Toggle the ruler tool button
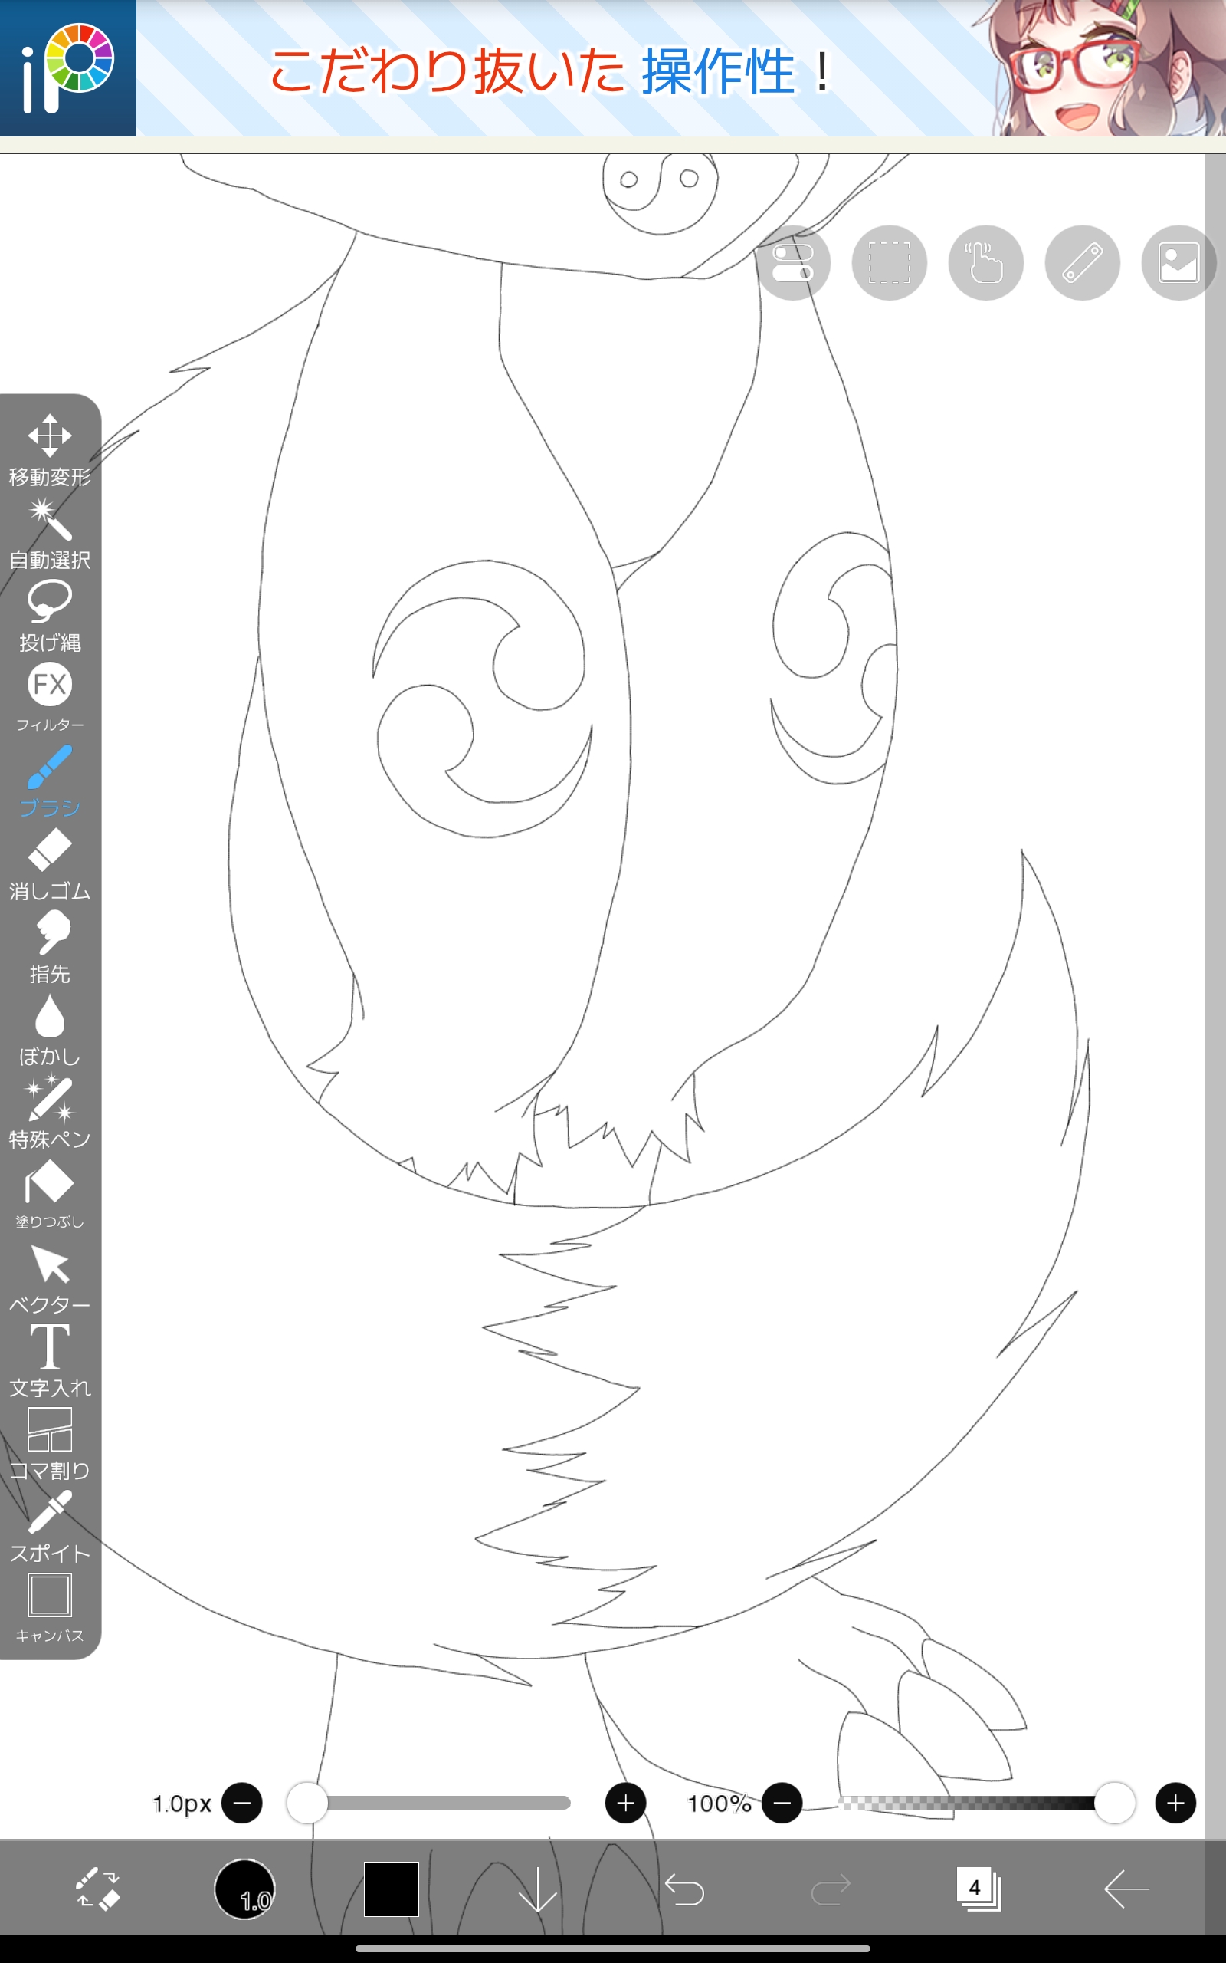This screenshot has width=1226, height=1963. [x=1082, y=263]
